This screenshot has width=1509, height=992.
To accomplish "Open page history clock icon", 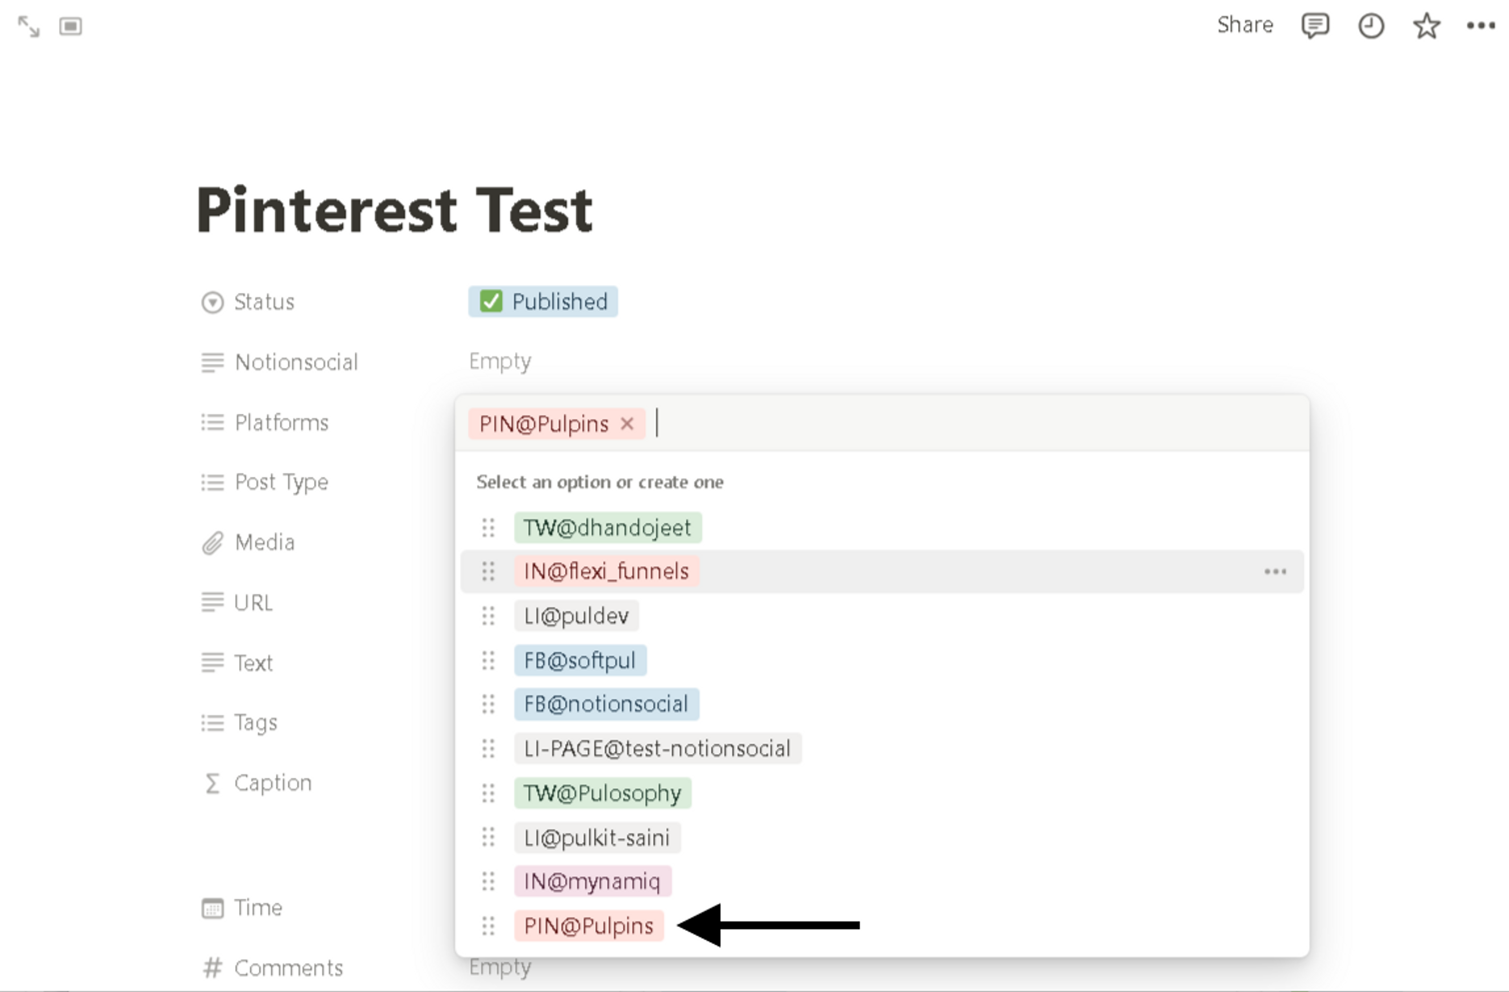I will 1371,26.
